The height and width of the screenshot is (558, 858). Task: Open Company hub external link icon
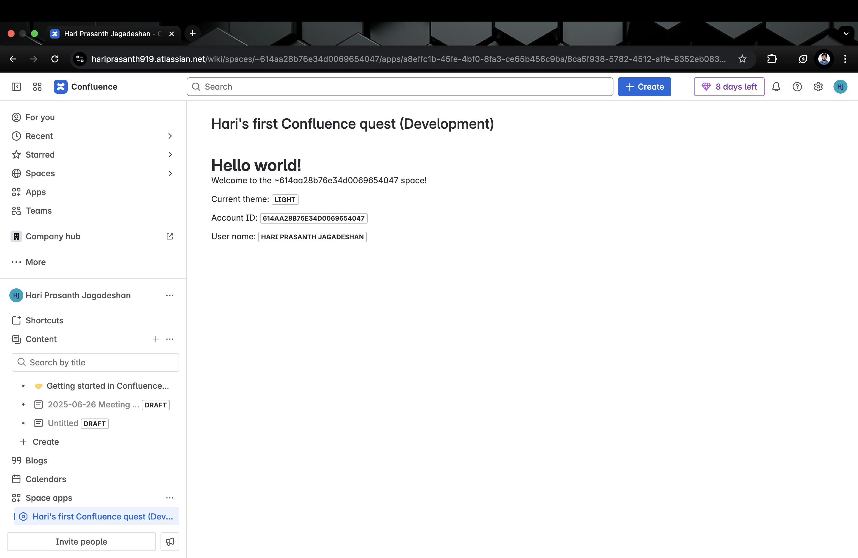pyautogui.click(x=170, y=236)
